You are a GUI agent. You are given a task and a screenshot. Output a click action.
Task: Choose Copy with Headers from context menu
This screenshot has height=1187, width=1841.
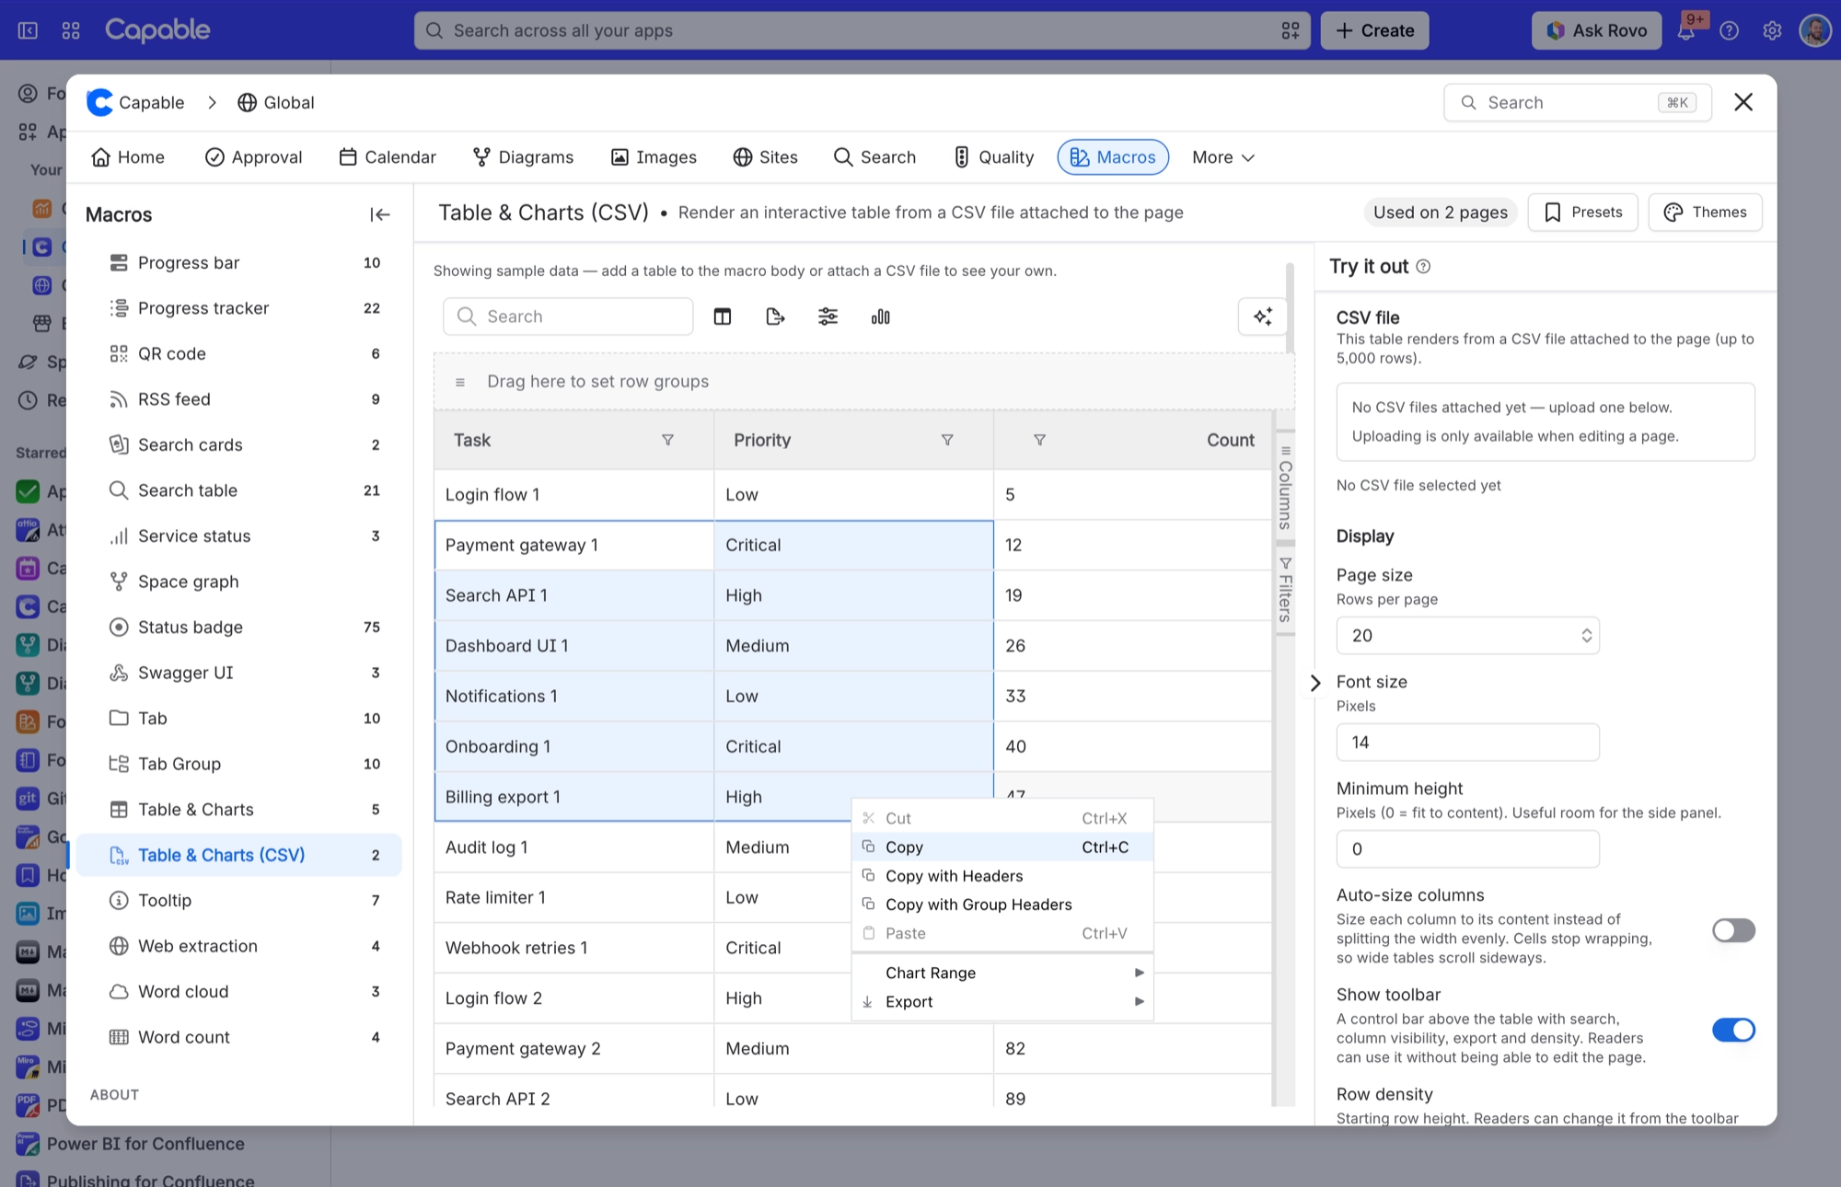tap(1002, 876)
